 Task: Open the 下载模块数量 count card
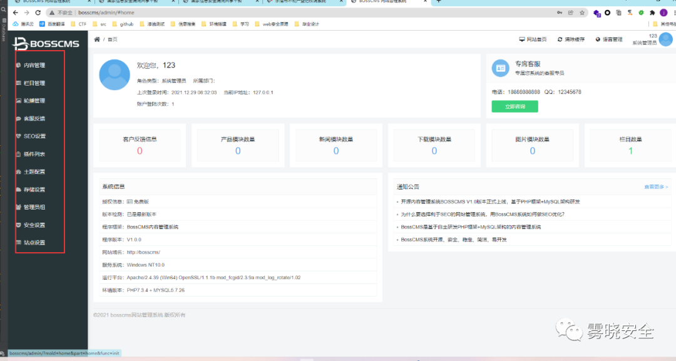point(434,145)
